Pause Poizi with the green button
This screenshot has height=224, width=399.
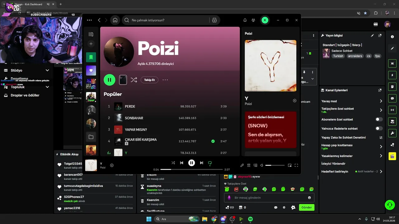click(109, 80)
